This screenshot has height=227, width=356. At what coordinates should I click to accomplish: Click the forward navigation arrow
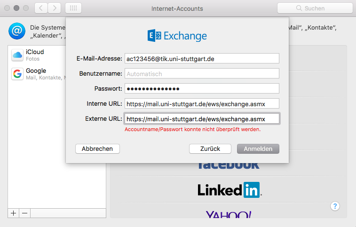pos(54,8)
